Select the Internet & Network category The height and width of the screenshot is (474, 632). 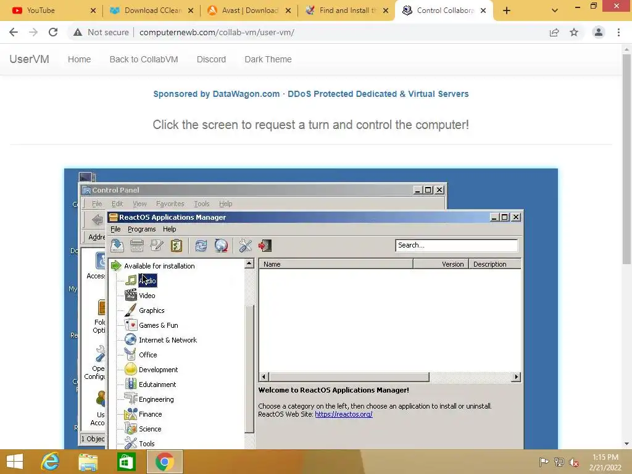[x=168, y=340]
